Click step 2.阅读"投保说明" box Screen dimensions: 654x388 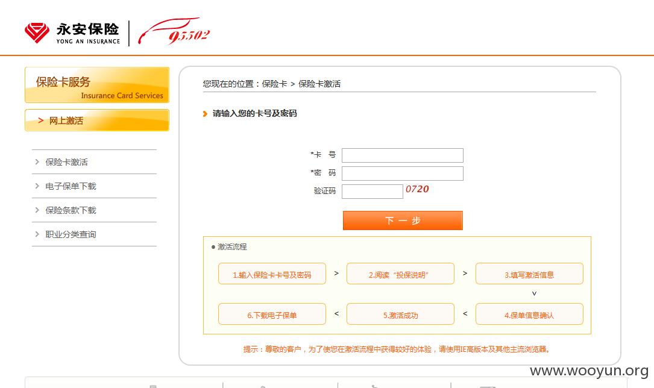click(x=400, y=274)
